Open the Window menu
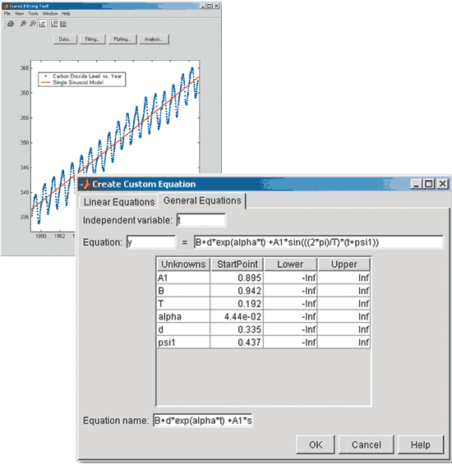This screenshot has width=452, height=469. (x=50, y=13)
